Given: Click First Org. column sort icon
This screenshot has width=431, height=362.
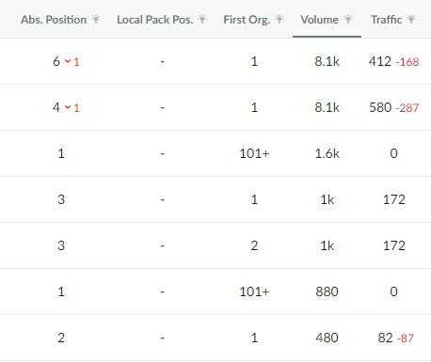Looking at the screenshot, I should click(279, 20).
